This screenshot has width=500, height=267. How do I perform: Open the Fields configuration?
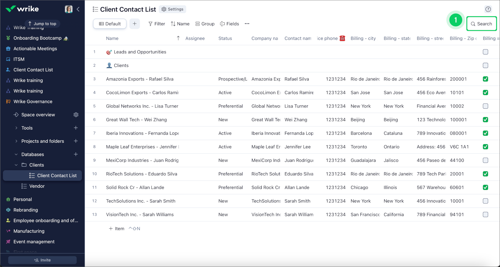(229, 24)
